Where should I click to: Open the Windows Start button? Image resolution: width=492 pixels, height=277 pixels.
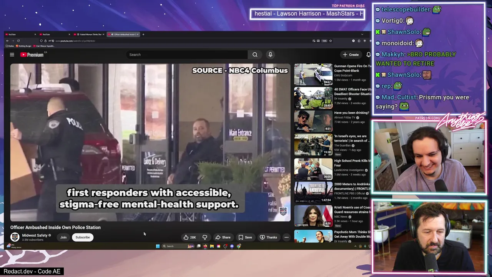coord(158,246)
